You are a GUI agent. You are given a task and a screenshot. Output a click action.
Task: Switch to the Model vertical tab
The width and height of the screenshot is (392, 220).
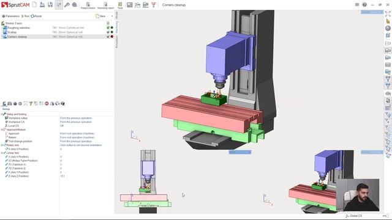coord(116,15)
